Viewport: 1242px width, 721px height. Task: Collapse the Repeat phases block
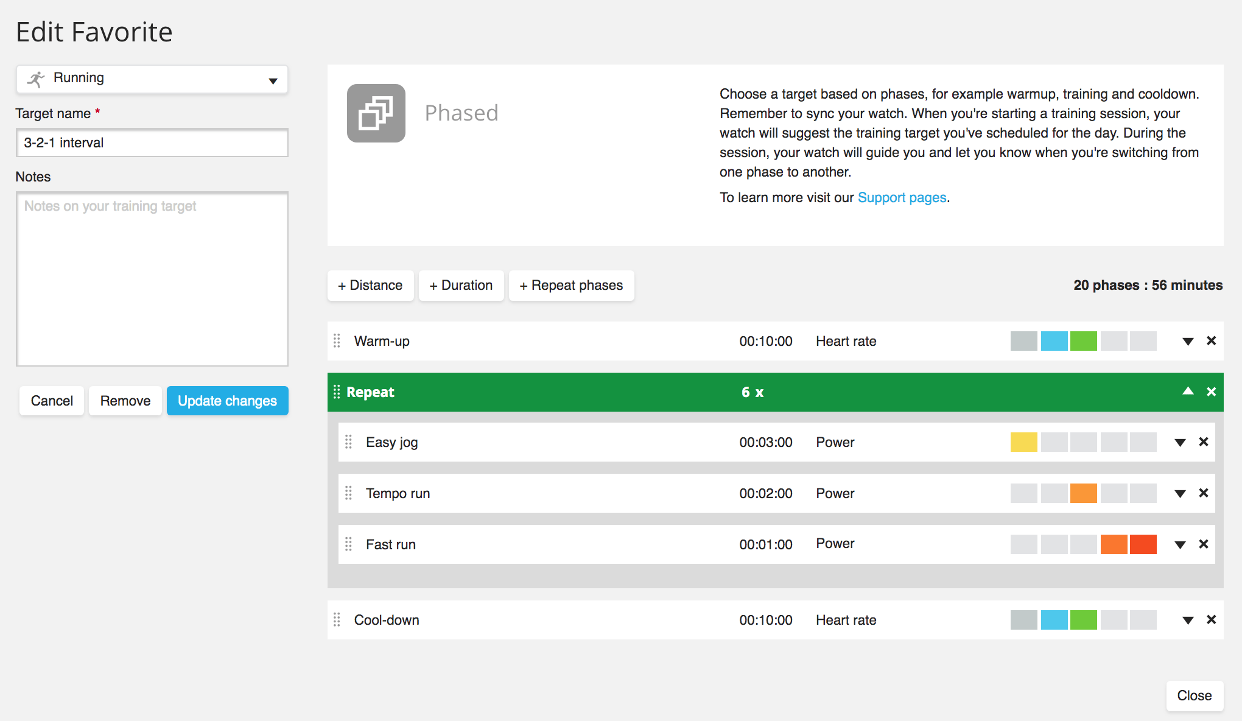click(x=1187, y=392)
